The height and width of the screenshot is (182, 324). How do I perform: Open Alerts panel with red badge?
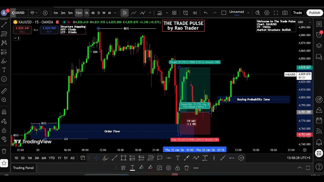tap(319, 35)
